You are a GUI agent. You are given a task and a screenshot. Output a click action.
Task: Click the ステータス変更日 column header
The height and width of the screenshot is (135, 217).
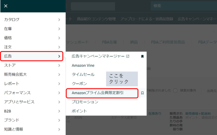(123, 117)
